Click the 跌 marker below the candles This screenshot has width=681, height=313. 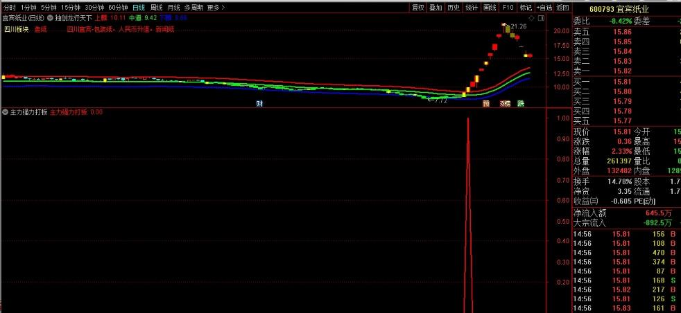point(521,103)
